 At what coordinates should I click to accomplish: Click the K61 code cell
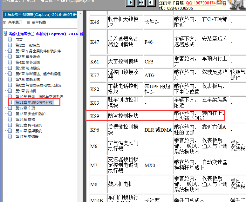[98, 62]
